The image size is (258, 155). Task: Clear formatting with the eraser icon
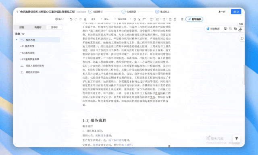85,19
